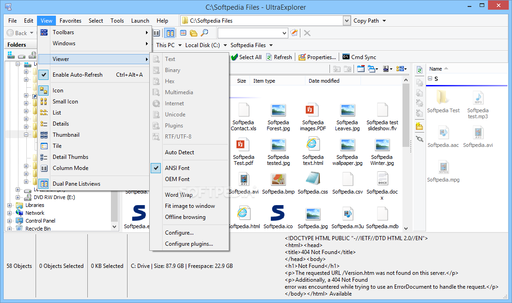This screenshot has width=512, height=303.
Task: Select the Softpedia.m3u playlist icon
Action: (x=347, y=213)
